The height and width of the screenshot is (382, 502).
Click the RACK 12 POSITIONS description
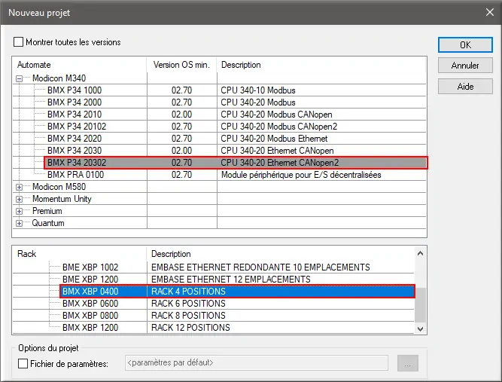pyautogui.click(x=190, y=328)
